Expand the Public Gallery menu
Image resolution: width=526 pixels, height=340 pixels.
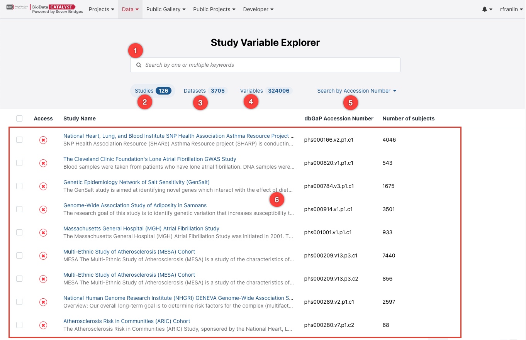tap(166, 9)
